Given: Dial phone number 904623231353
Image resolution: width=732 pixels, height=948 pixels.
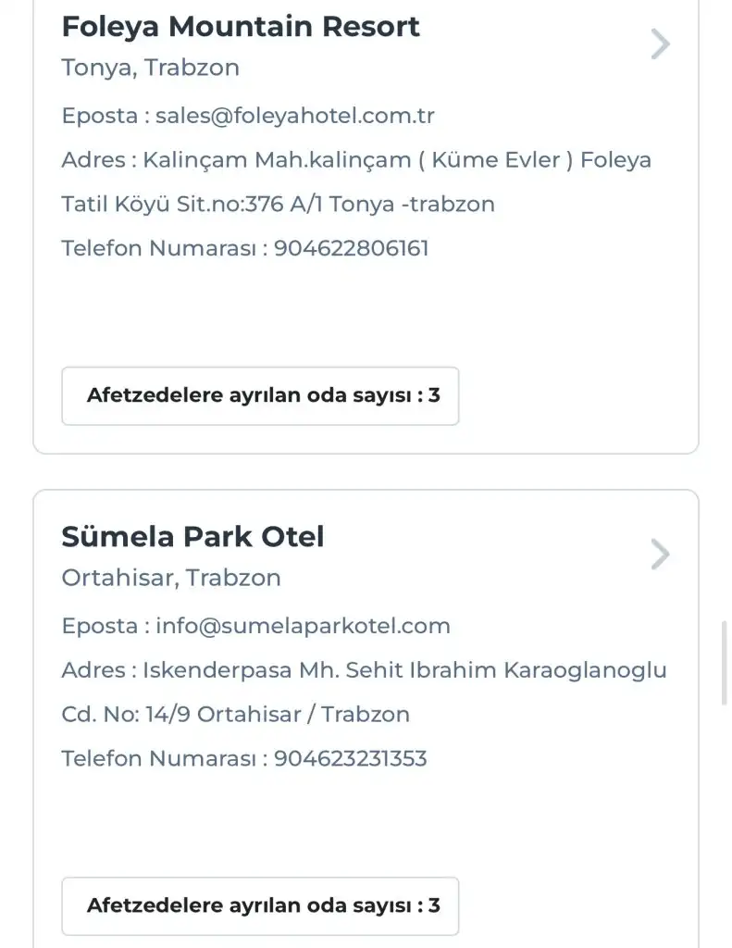Looking at the screenshot, I should (x=350, y=759).
